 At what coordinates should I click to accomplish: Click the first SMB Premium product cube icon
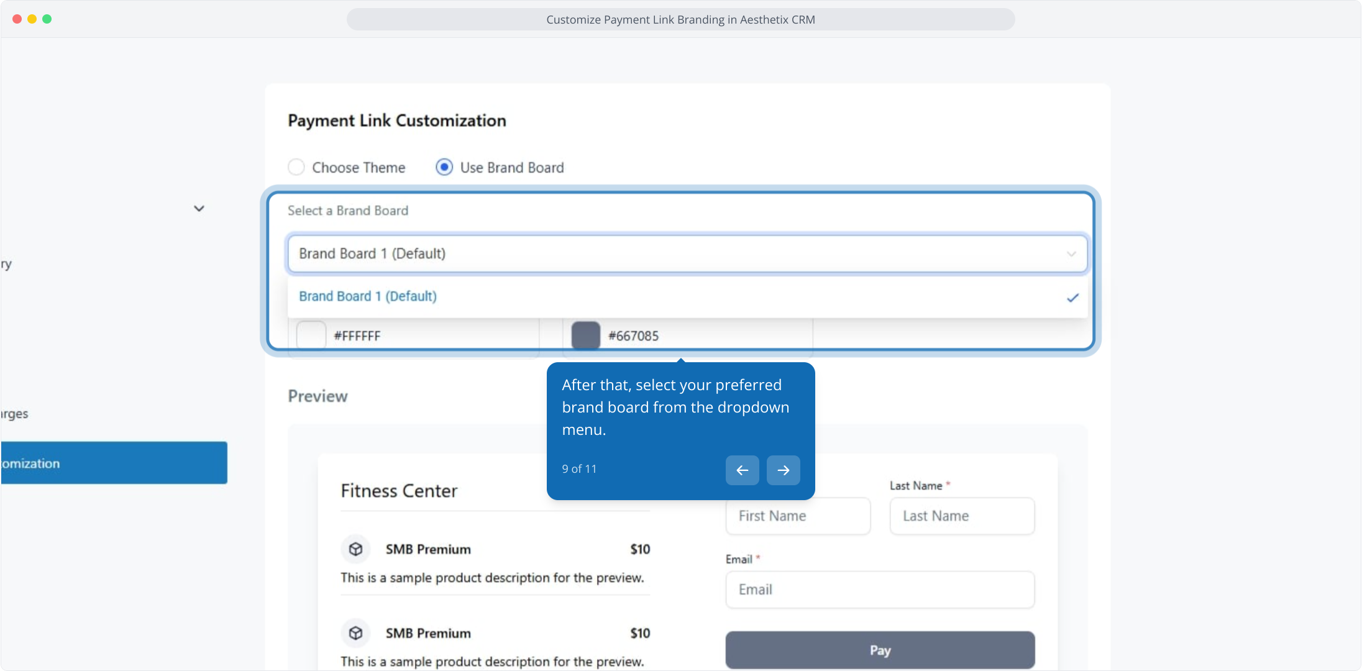pos(355,549)
